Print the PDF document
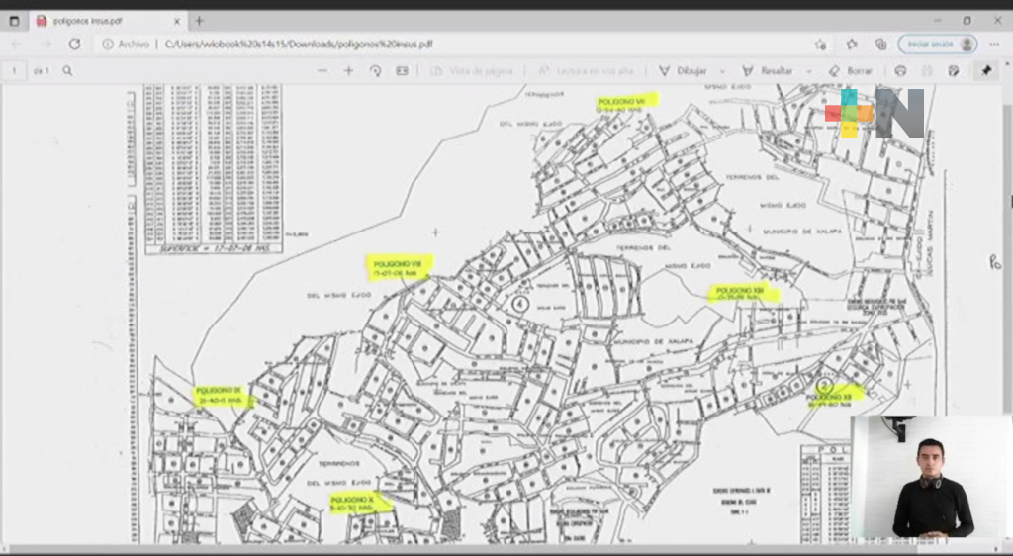Screen dimensions: 1013x556 (x=900, y=71)
